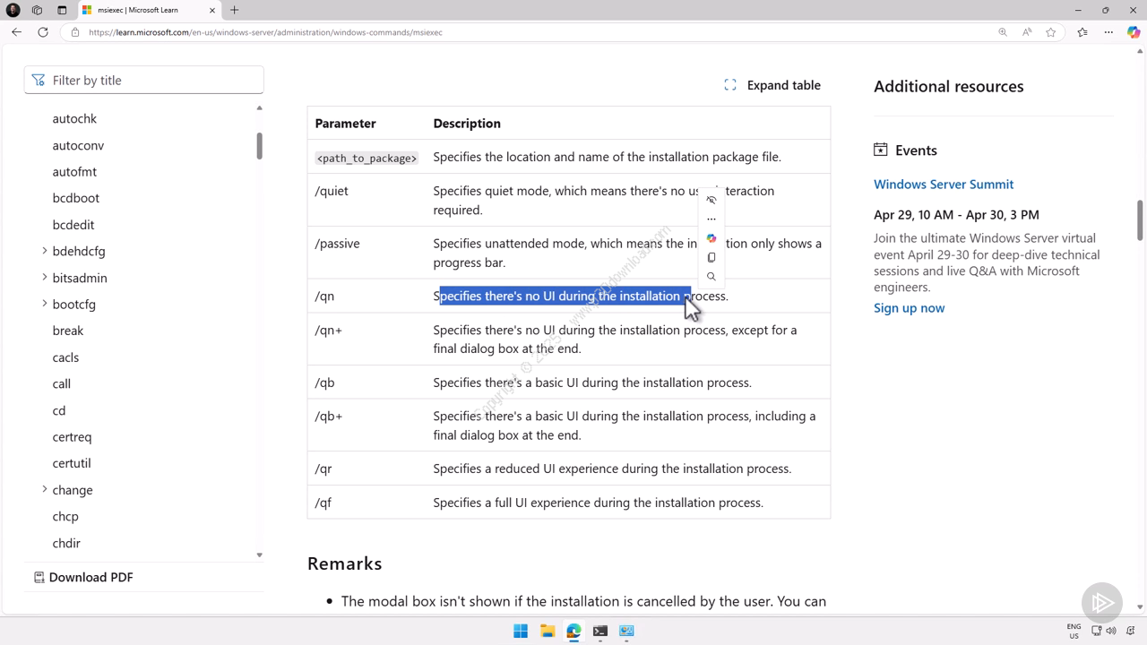Click Sign up now link
Screen dimensions: 1147x645
click(x=909, y=307)
